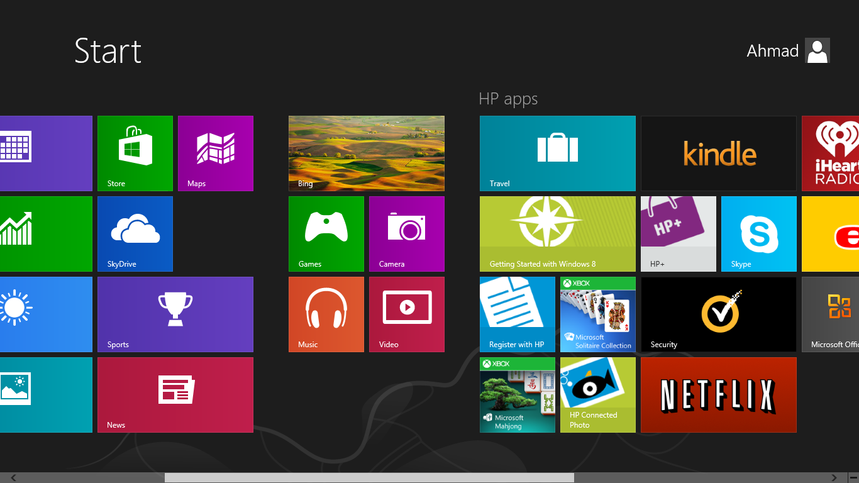Launch Netflix
Viewport: 859px width, 483px height.
tap(718, 394)
